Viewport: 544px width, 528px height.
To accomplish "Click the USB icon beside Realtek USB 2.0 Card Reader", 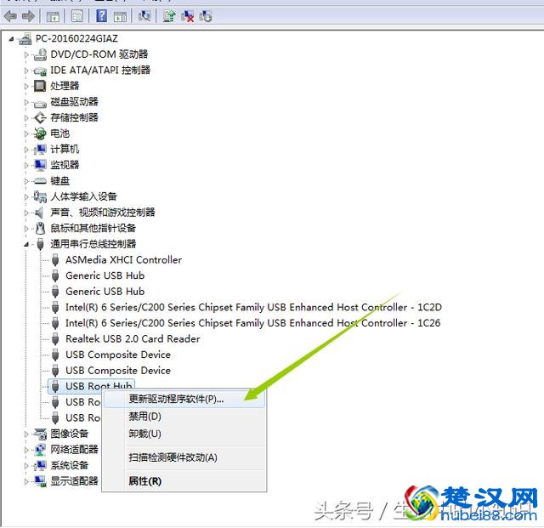I will pyautogui.click(x=55, y=338).
